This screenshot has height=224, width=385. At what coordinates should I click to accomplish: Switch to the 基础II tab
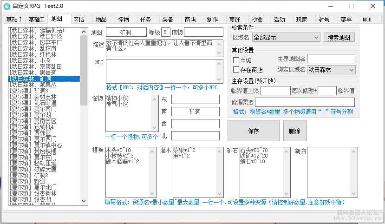tap(36, 20)
